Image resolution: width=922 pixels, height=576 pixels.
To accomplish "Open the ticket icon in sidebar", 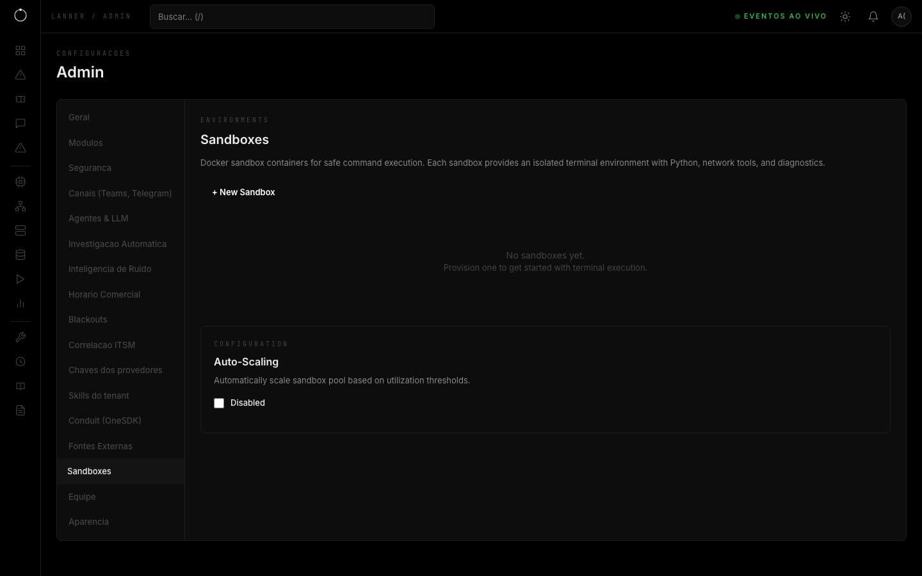I will (20, 99).
